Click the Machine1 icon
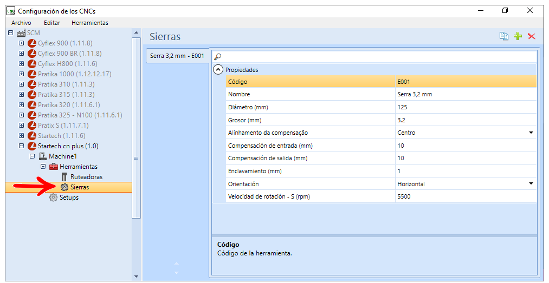The image size is (549, 283). tap(43, 156)
